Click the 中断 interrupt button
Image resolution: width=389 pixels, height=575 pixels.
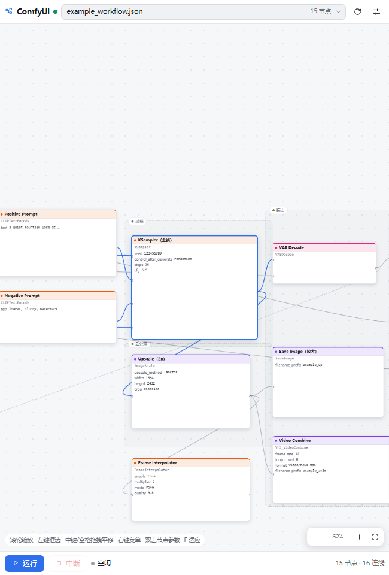click(x=68, y=563)
